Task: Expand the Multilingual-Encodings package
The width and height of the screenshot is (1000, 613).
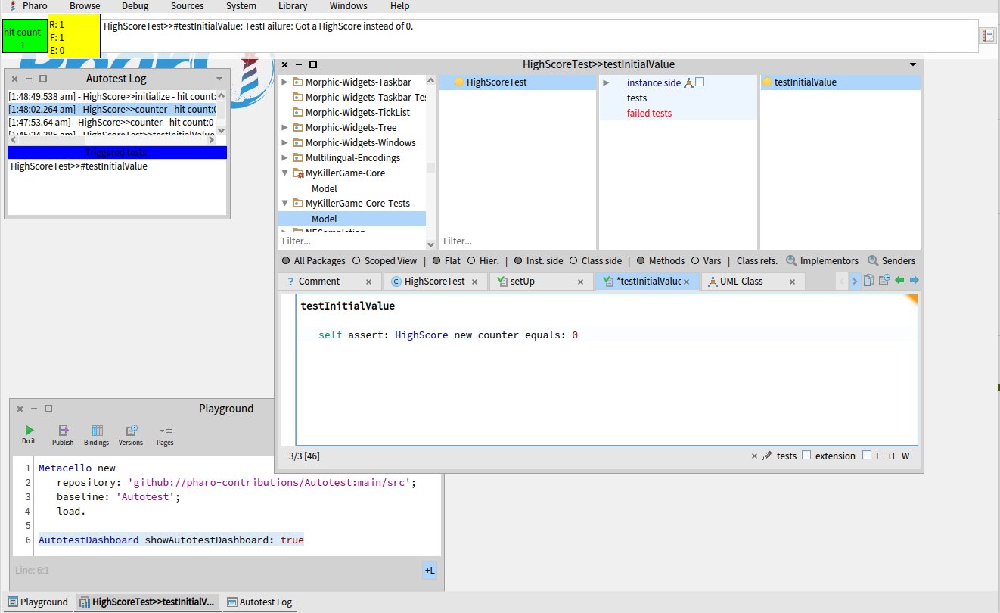Action: [x=284, y=158]
